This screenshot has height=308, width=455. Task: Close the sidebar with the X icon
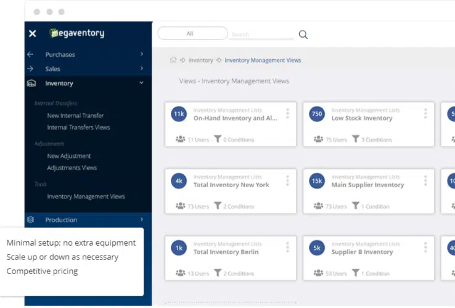tap(33, 34)
